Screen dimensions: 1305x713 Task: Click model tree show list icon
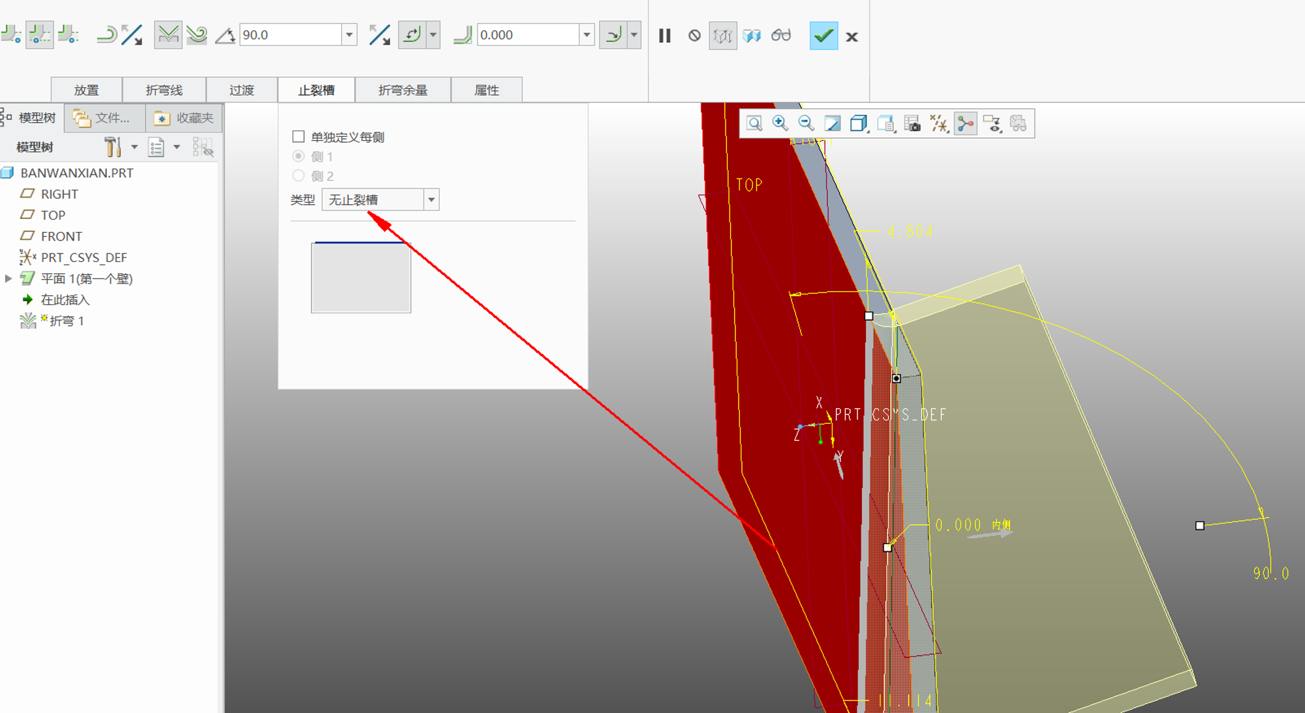click(x=156, y=147)
